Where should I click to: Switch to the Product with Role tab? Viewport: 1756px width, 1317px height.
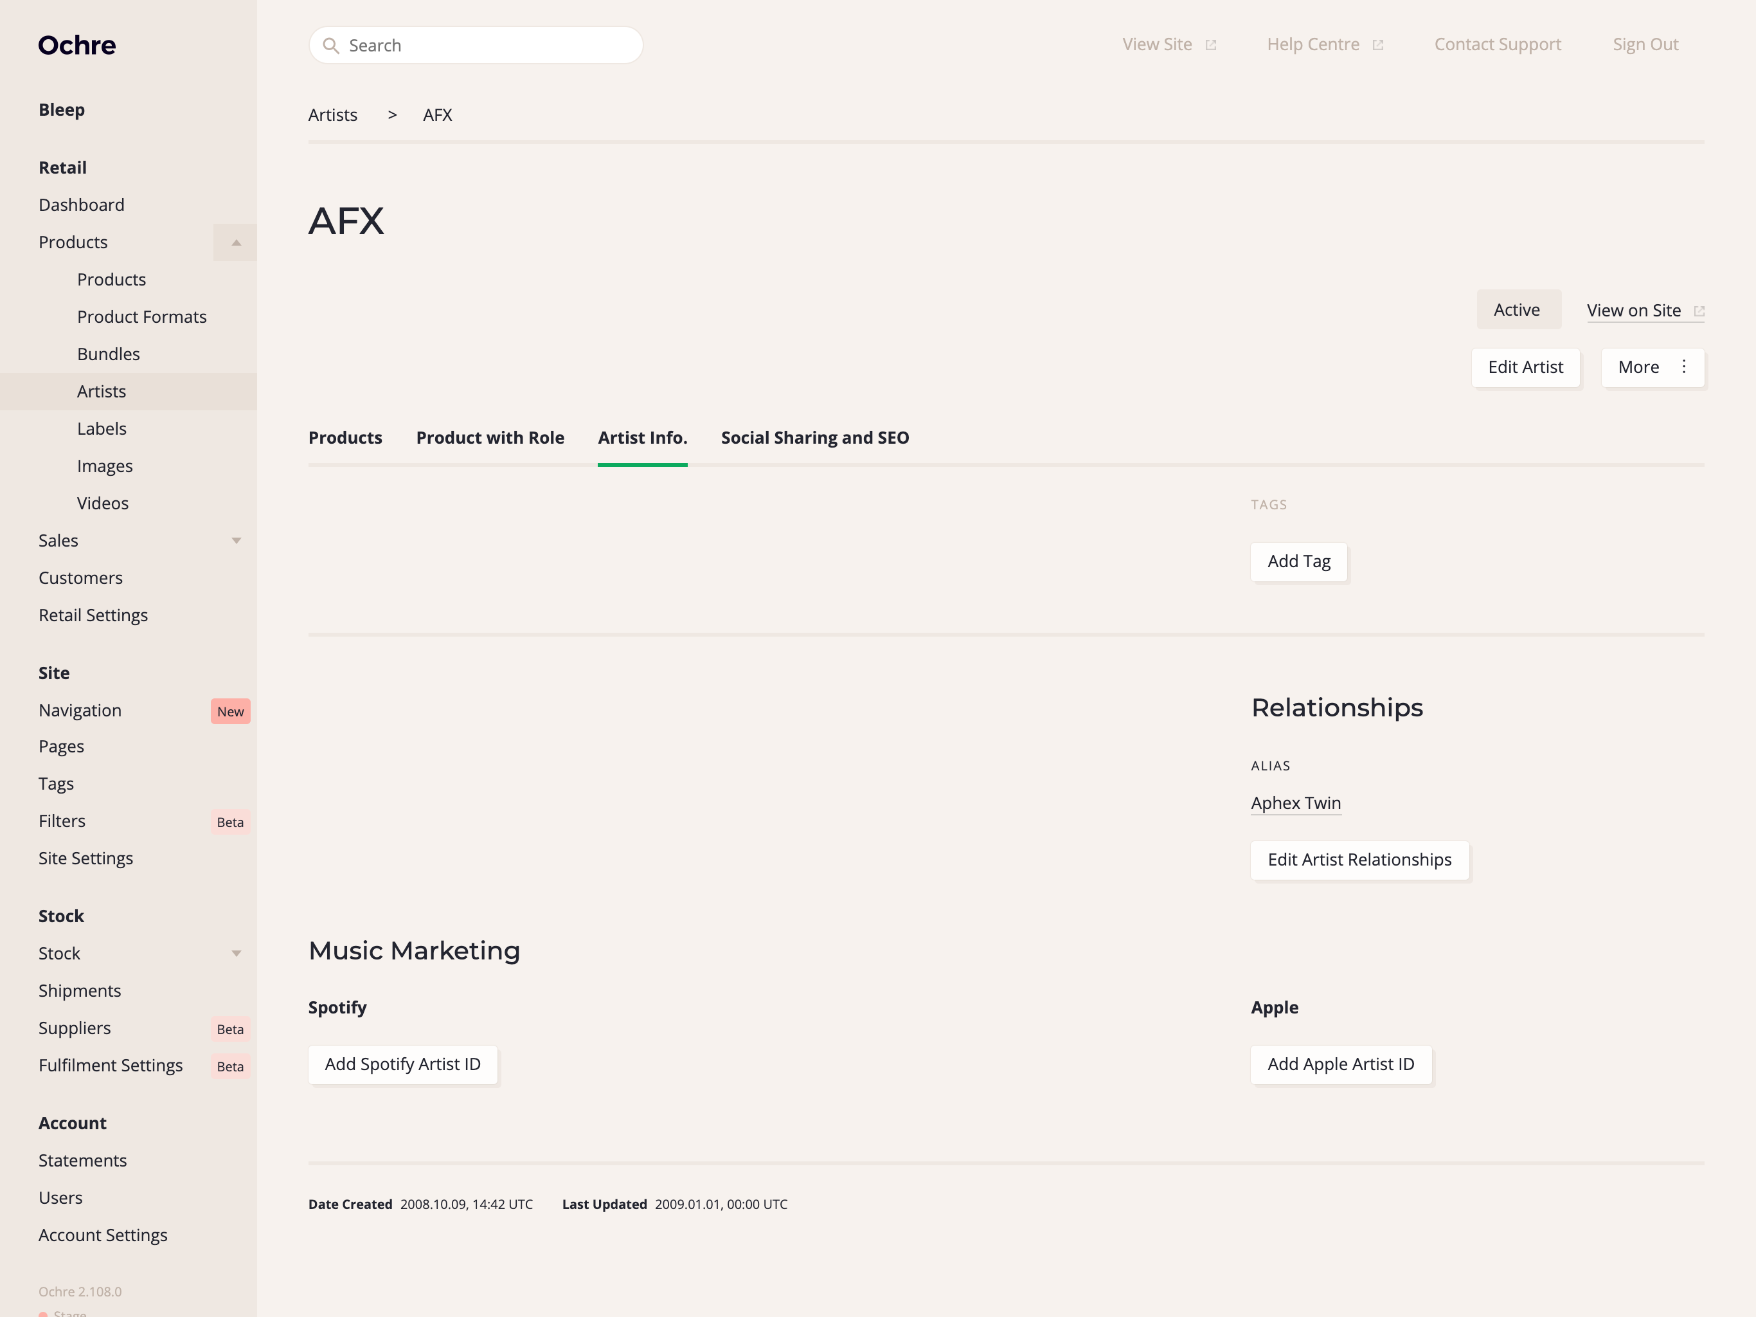pos(490,438)
